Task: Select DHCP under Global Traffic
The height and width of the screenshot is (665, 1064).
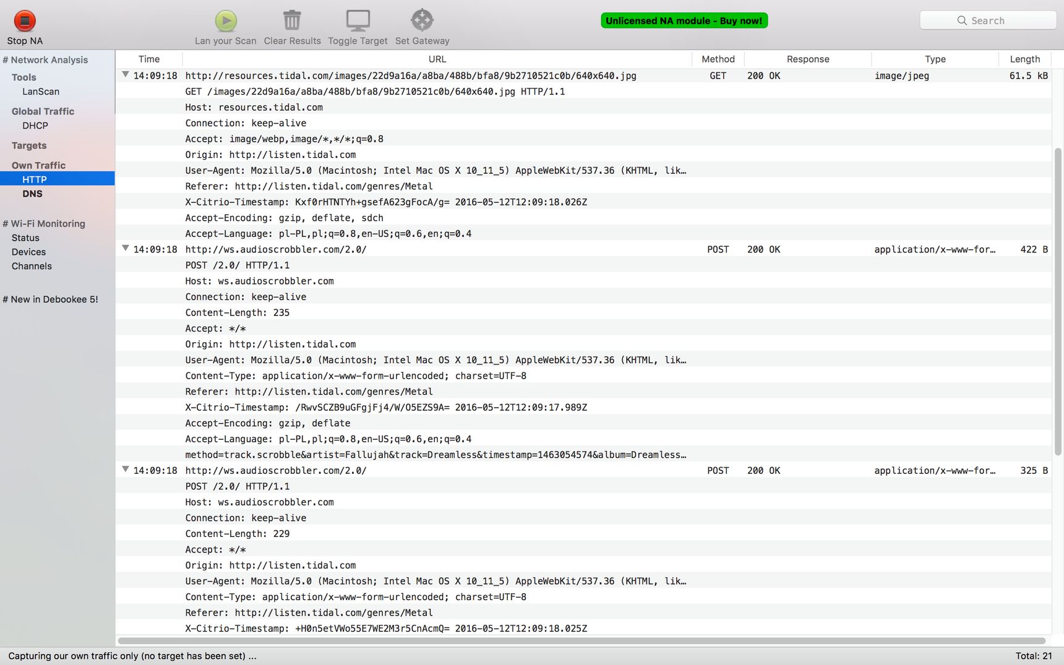Action: 35,126
